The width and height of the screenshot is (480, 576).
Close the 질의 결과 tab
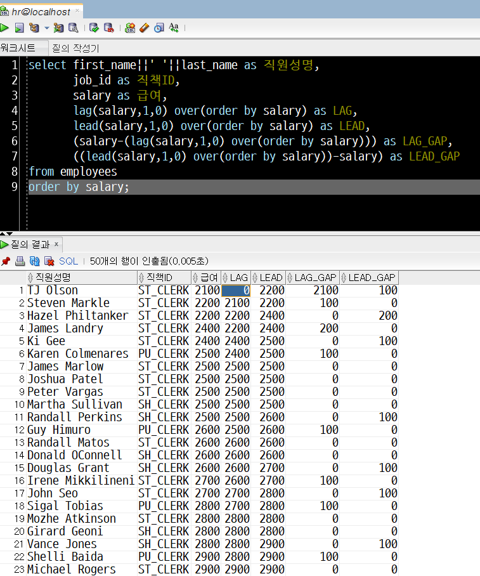click(56, 244)
